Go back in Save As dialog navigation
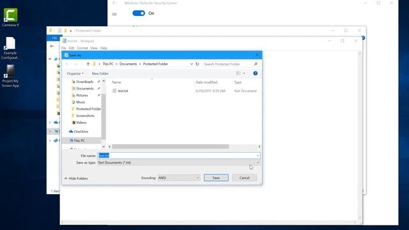Image resolution: width=409 pixels, height=230 pixels. pyautogui.click(x=67, y=64)
